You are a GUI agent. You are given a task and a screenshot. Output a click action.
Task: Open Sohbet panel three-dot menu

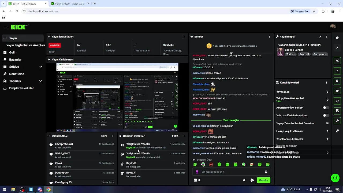point(270,37)
